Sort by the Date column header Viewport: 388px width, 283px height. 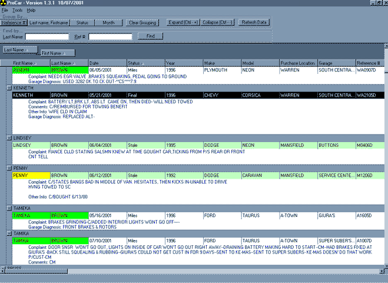click(107, 62)
